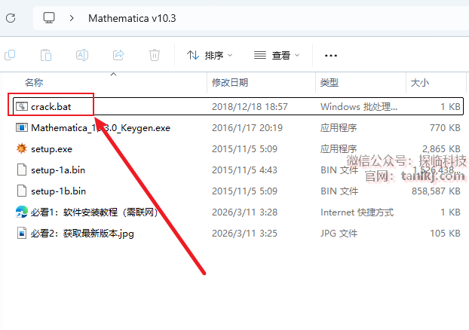Click the 858,587 KB size cell

click(x=436, y=191)
